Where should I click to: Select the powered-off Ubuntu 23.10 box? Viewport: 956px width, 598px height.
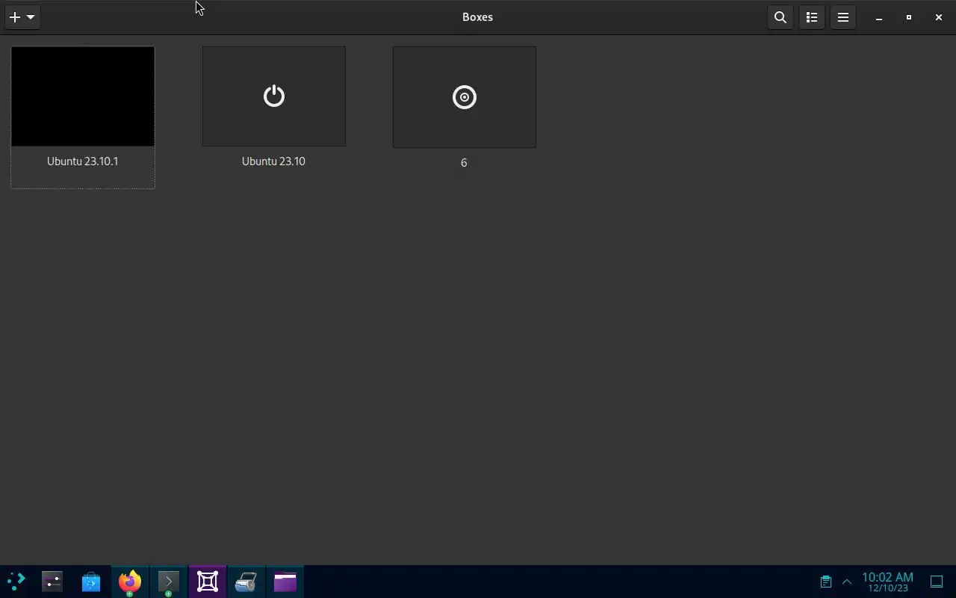point(274,96)
